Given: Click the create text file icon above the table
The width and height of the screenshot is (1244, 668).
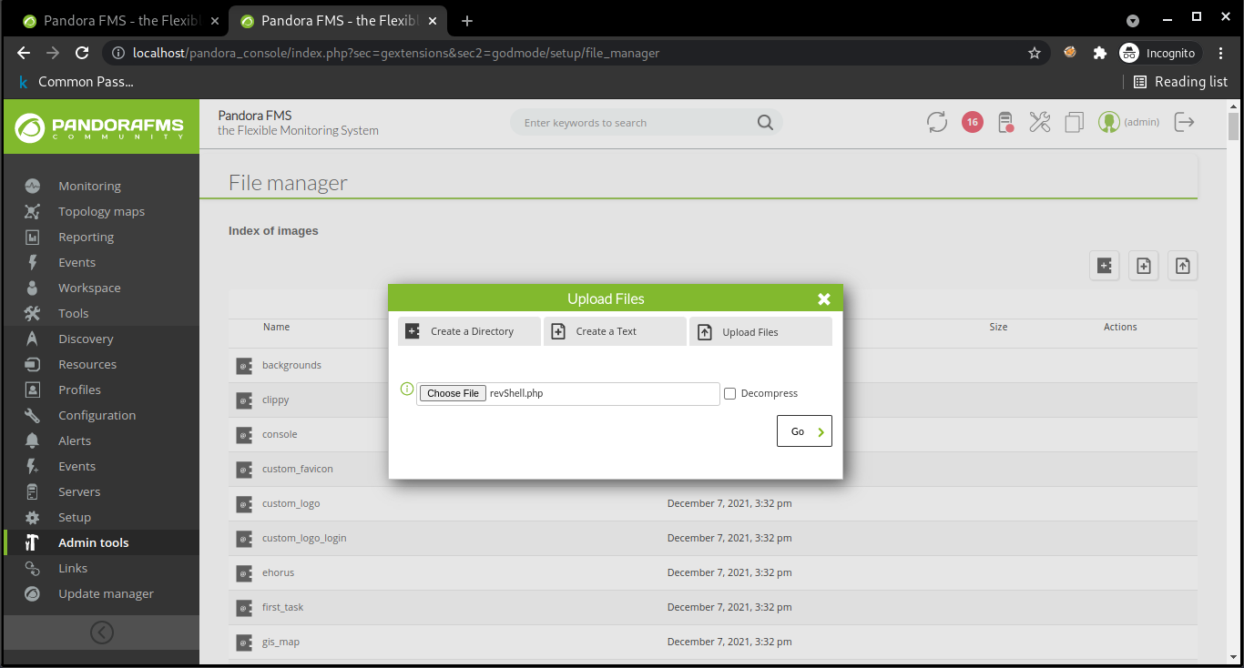Looking at the screenshot, I should (x=1144, y=266).
